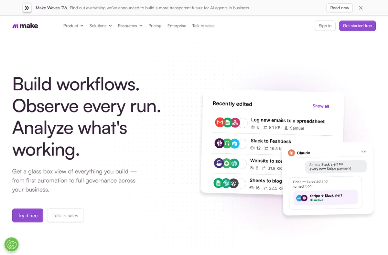Expand the Resources dropdown menu
This screenshot has width=388, height=255.
click(x=130, y=26)
